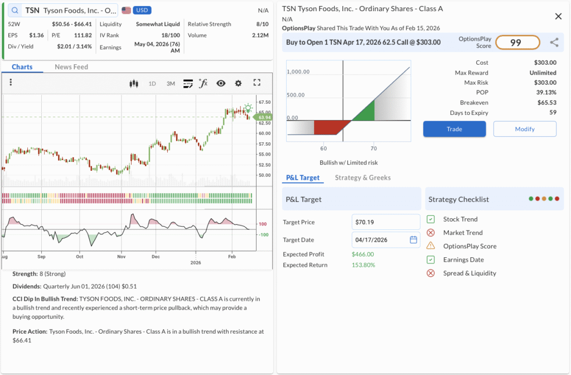Open the 1D interval dropdown

click(x=152, y=84)
